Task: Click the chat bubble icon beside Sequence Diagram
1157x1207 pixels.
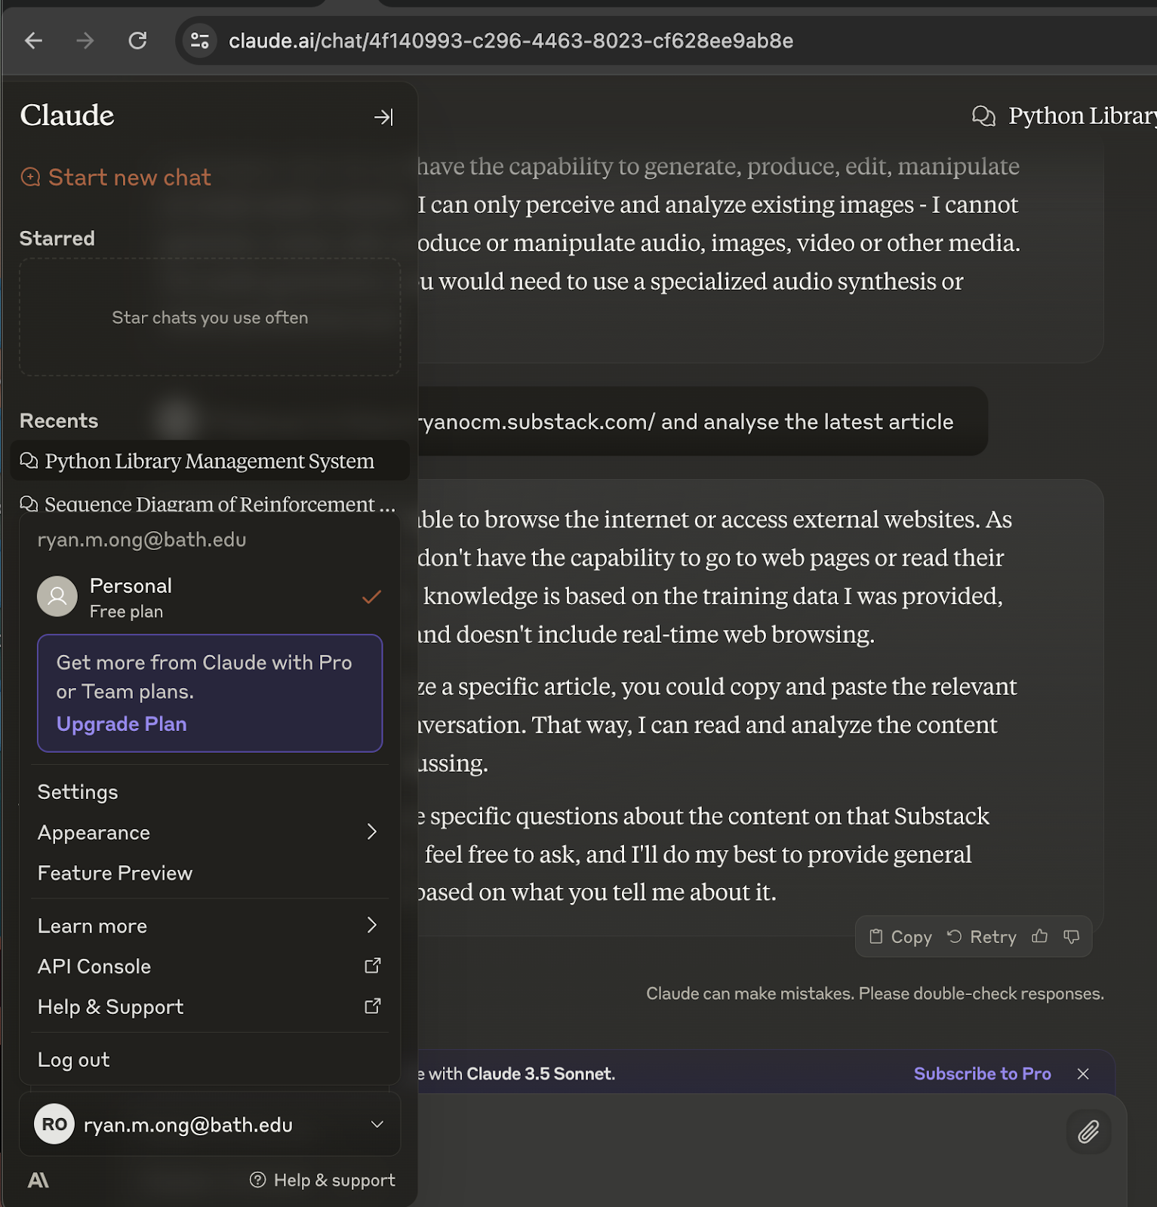Action: click(29, 504)
